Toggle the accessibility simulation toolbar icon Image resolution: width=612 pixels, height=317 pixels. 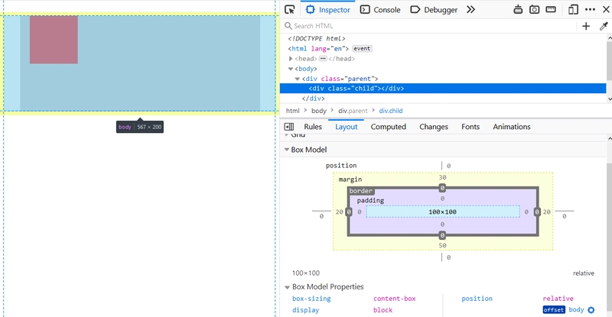click(x=518, y=10)
